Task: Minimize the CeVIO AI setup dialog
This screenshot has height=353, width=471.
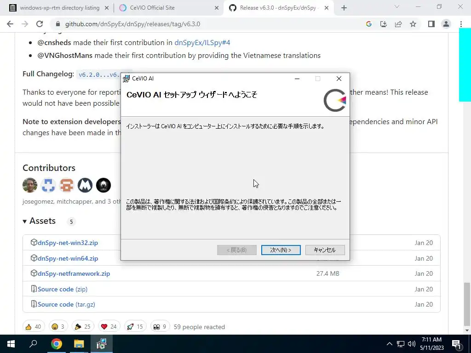Action: point(297,79)
